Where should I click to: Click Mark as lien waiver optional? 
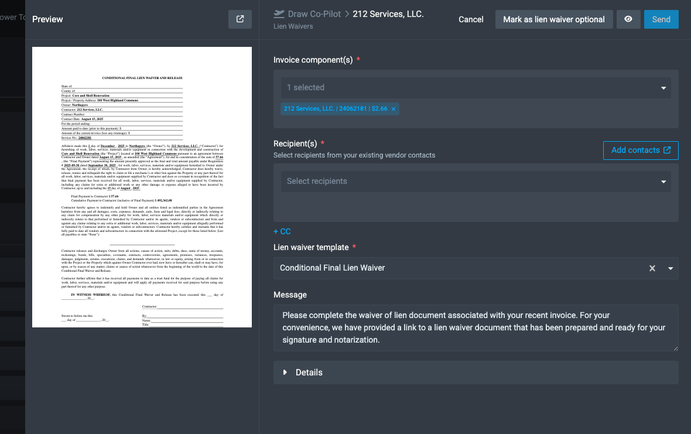coord(553,19)
